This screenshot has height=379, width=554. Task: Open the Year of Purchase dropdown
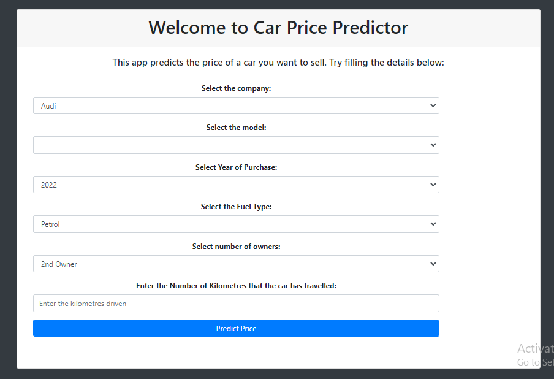tap(236, 184)
